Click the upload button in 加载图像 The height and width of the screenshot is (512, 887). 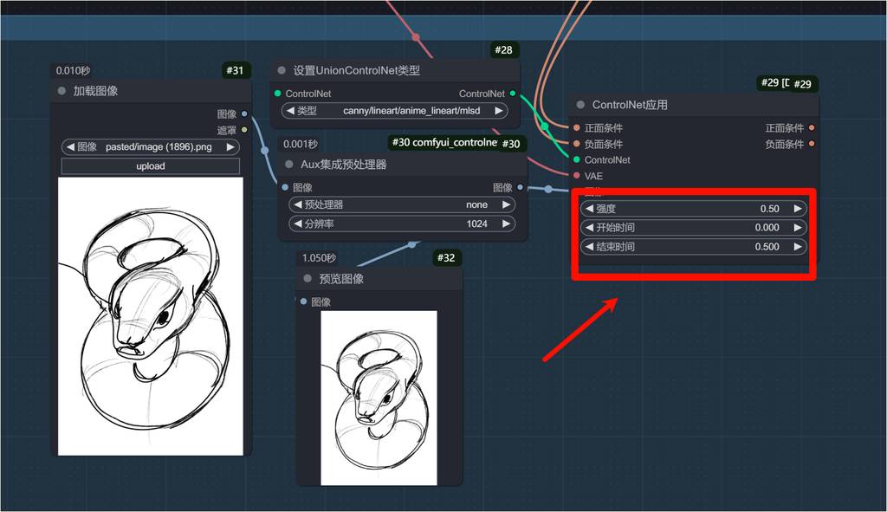pyautogui.click(x=151, y=165)
